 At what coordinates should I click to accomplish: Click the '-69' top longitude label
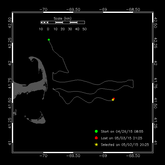click(103, 10)
